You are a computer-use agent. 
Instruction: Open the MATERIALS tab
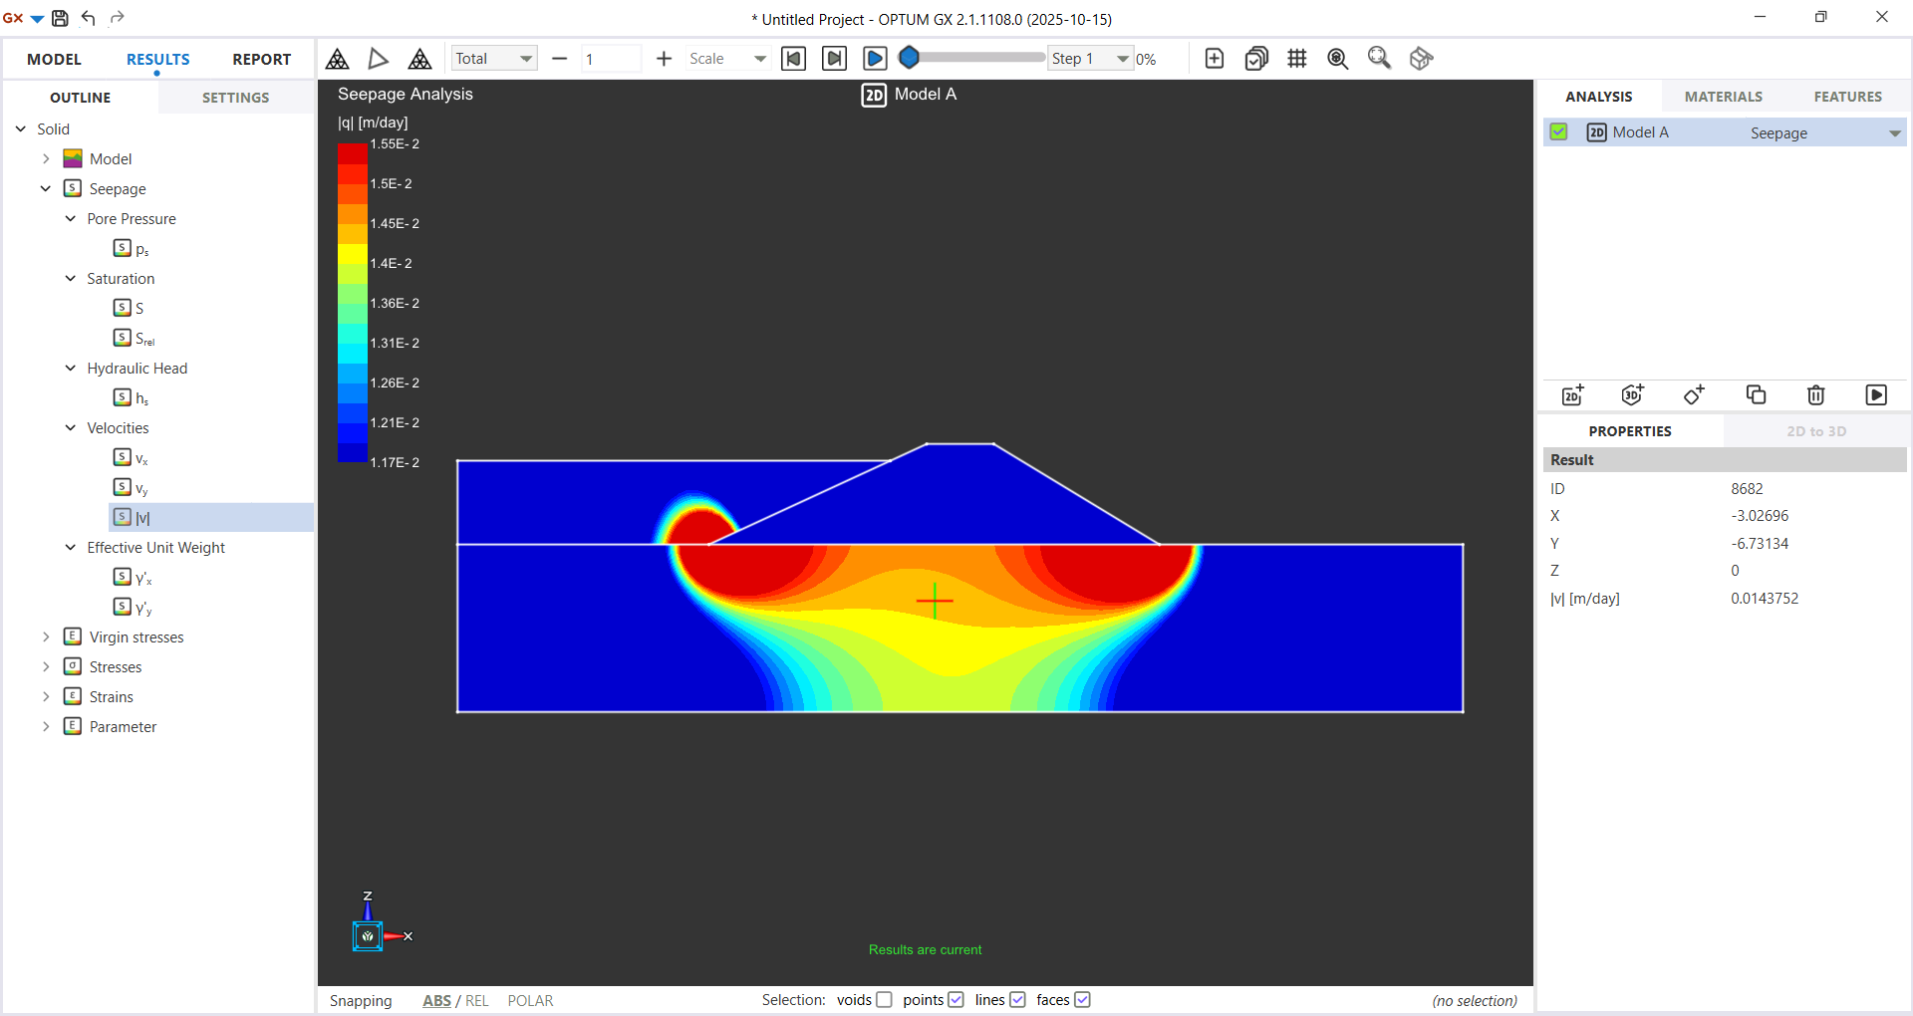1724,96
